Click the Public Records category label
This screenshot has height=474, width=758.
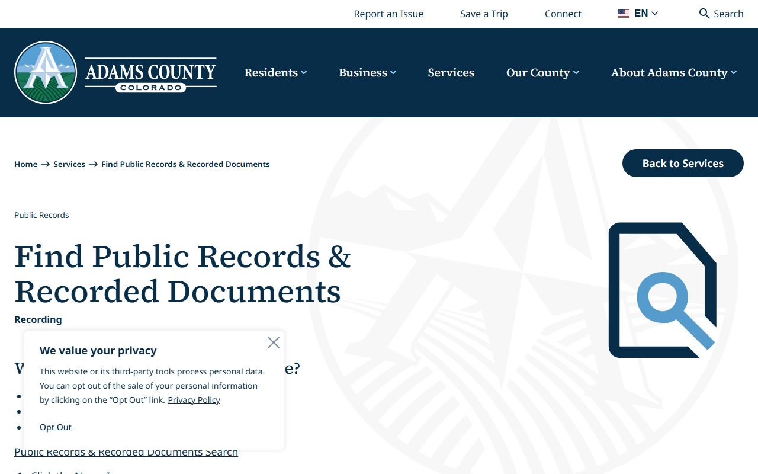point(41,215)
